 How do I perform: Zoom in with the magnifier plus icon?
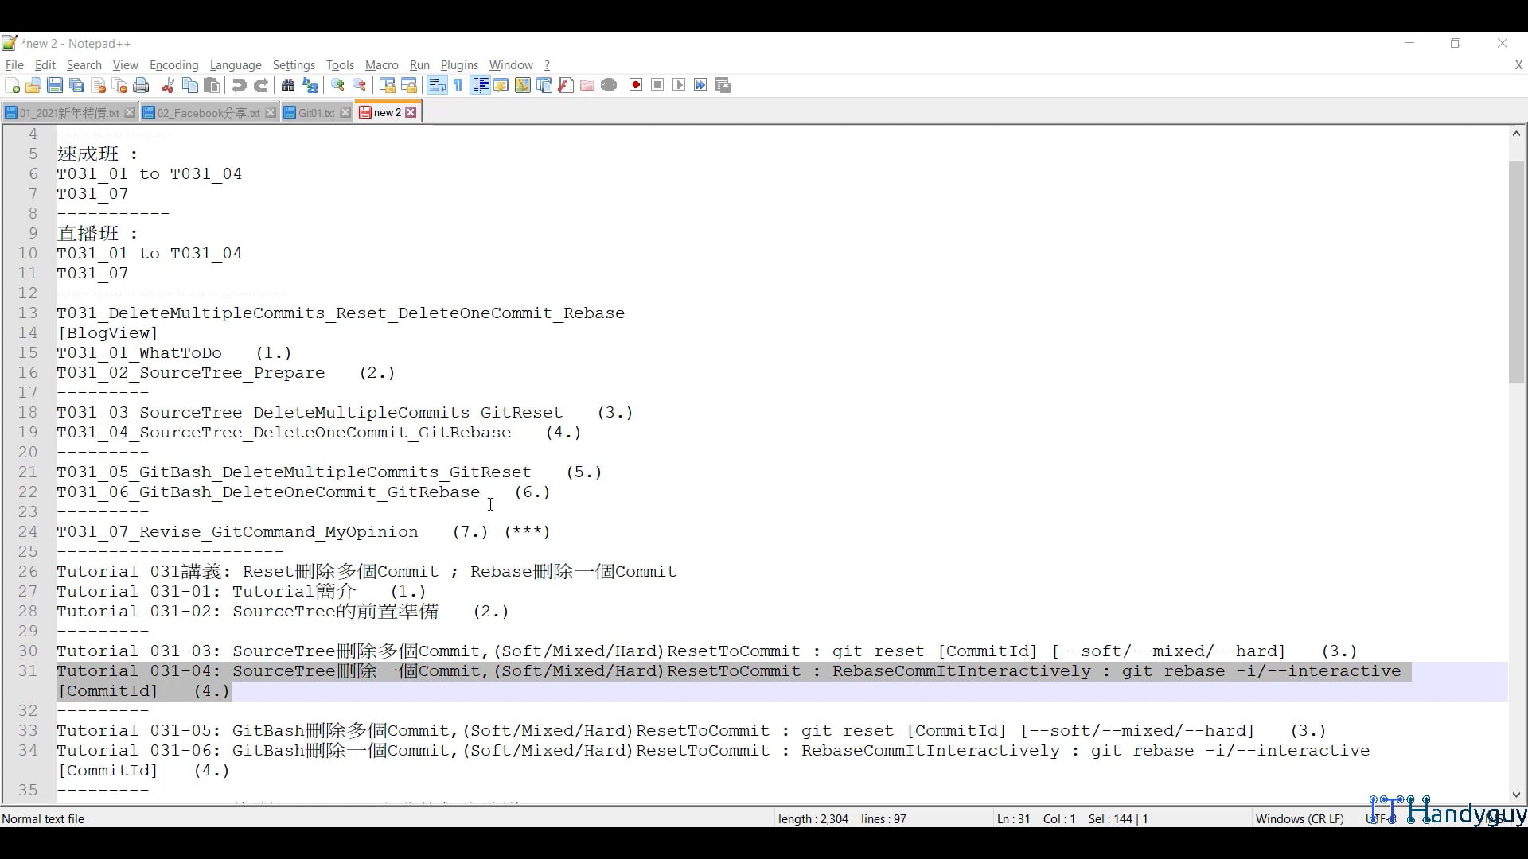coord(337,85)
